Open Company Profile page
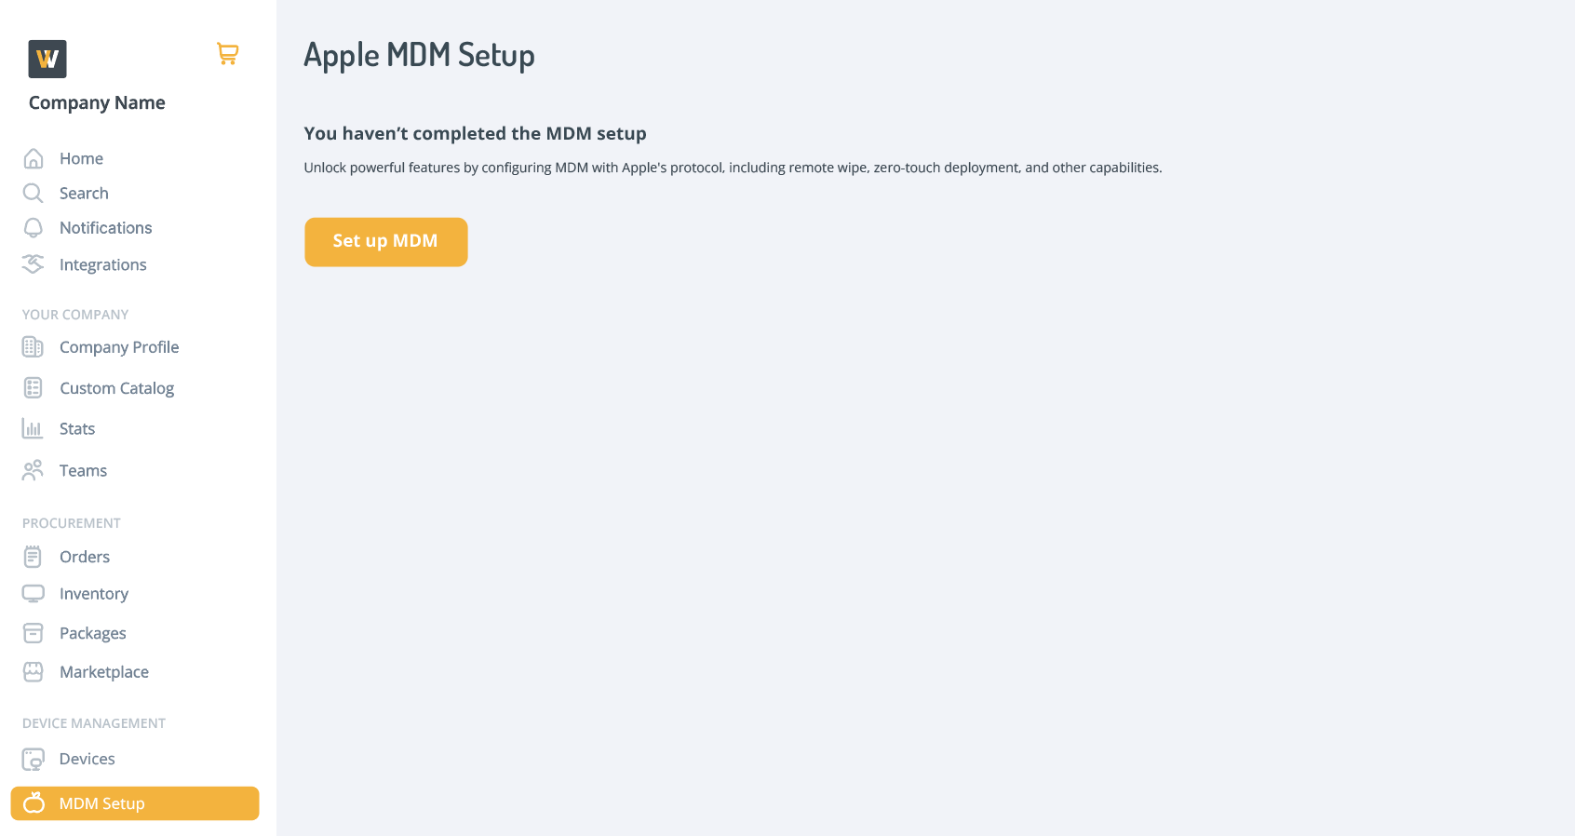1575x836 pixels. (119, 347)
